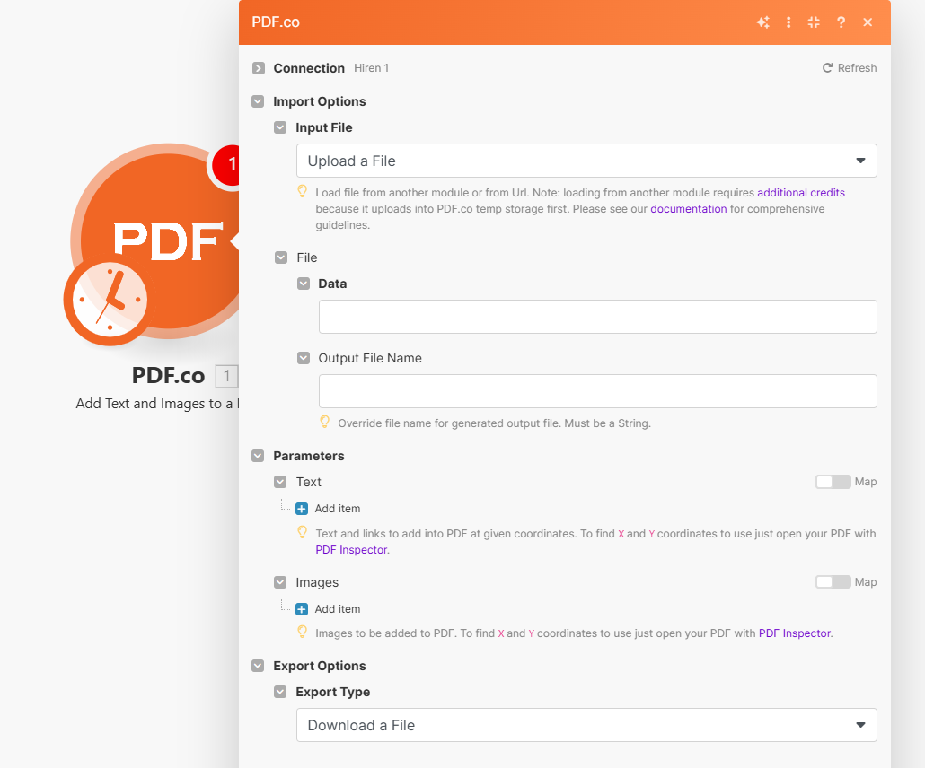Viewport: 925px width, 768px height.
Task: Click the clock schedule icon on module
Action: [109, 300]
